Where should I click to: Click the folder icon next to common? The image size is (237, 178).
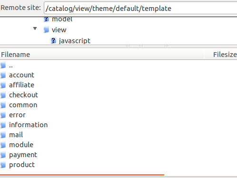coord(3,105)
